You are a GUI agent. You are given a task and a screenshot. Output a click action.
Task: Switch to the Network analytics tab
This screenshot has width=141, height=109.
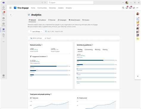(x=32, y=20)
